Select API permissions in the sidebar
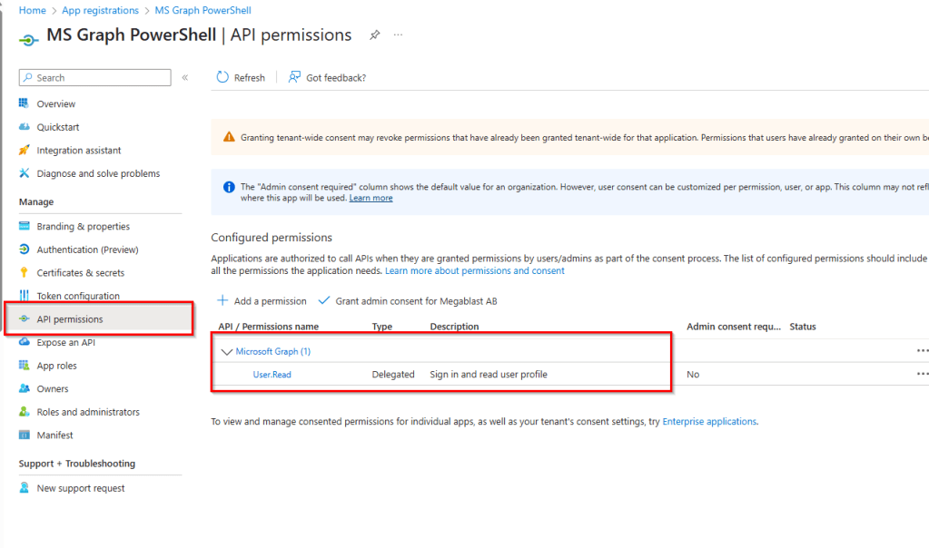This screenshot has width=929, height=548. [70, 319]
